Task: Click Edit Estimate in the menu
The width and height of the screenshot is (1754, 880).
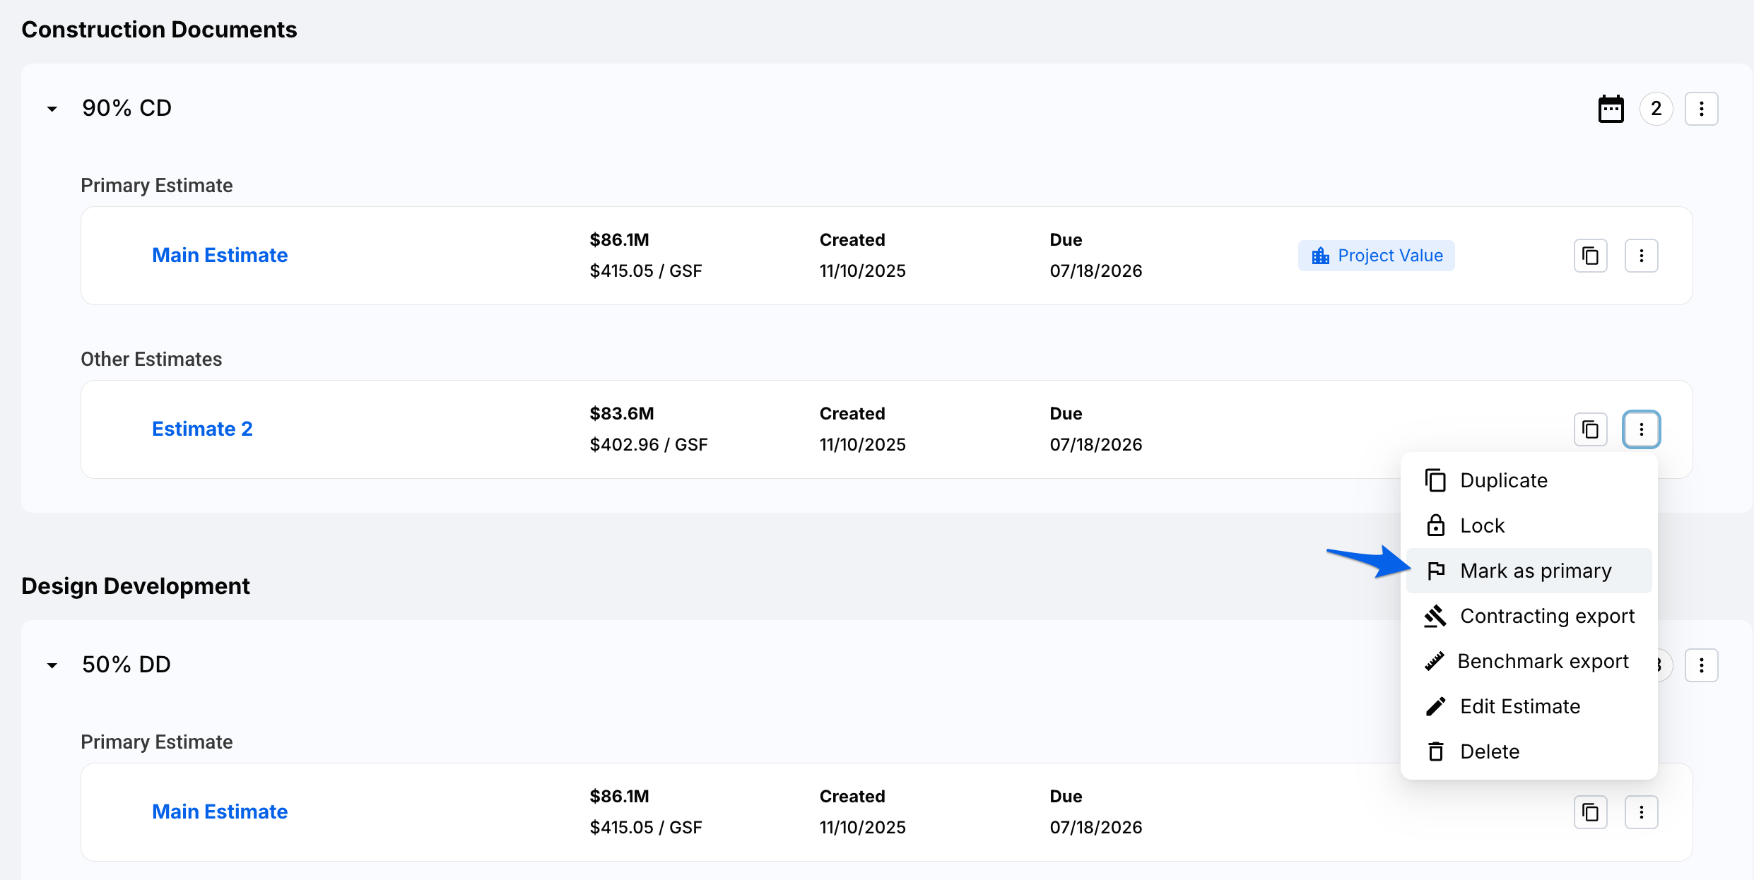Action: tap(1519, 706)
